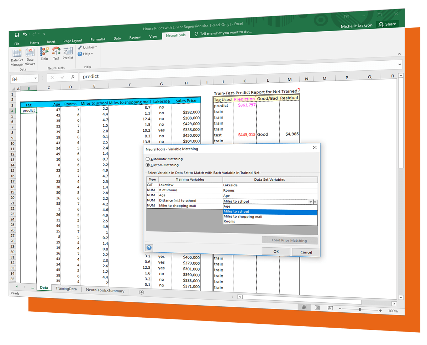Screen dimensions: 427x345
Task: Expand the Name Box dropdown
Action: coord(36,78)
